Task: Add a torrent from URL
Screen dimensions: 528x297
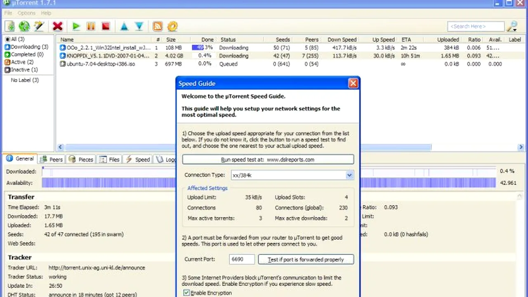Action: 24,26
